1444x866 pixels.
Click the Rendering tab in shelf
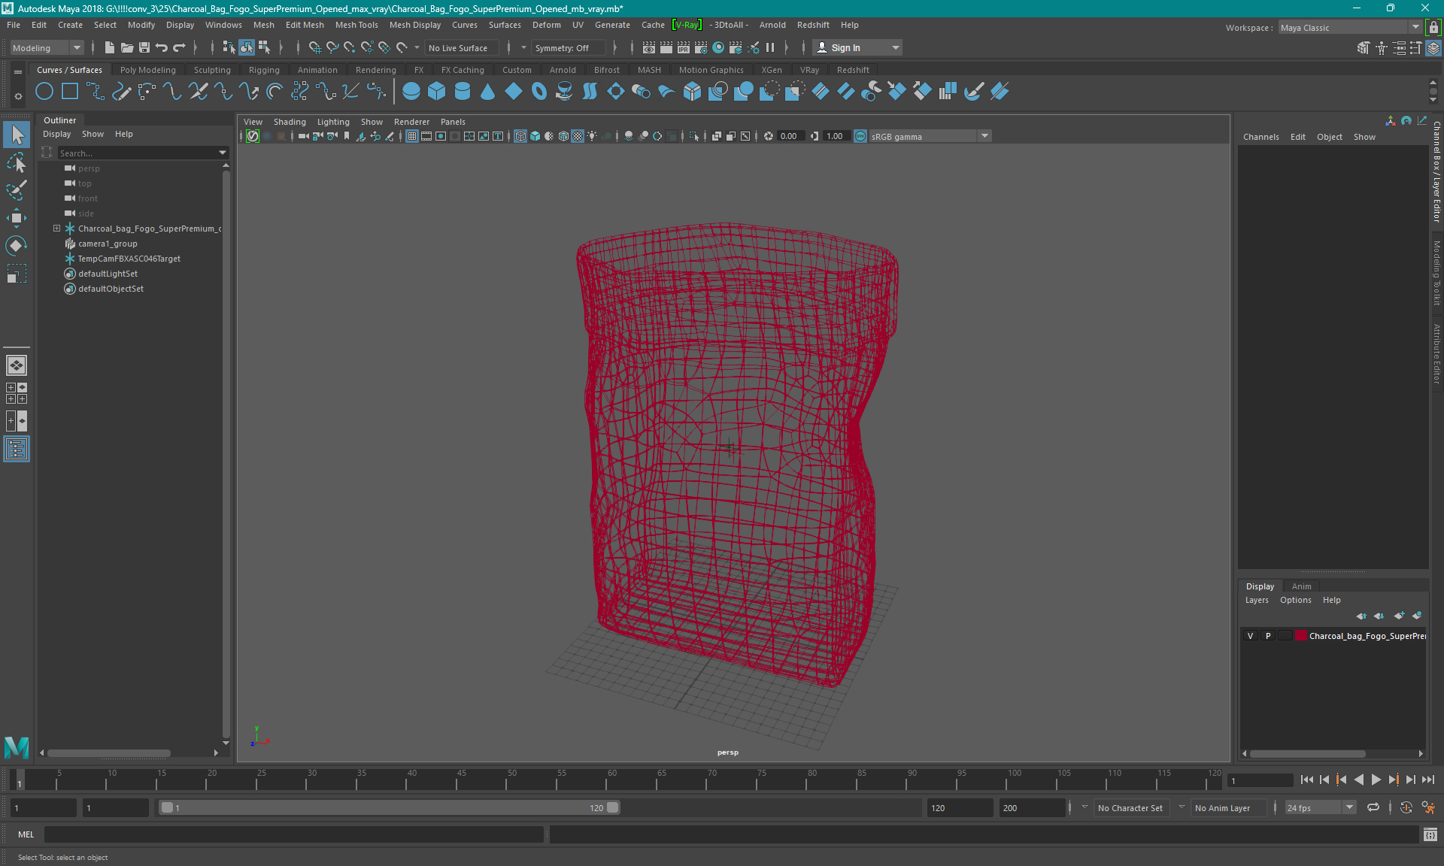[x=377, y=69]
